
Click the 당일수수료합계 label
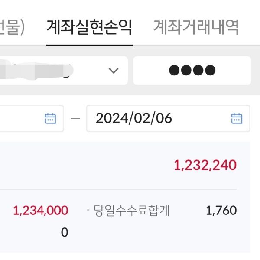[x=132, y=211]
